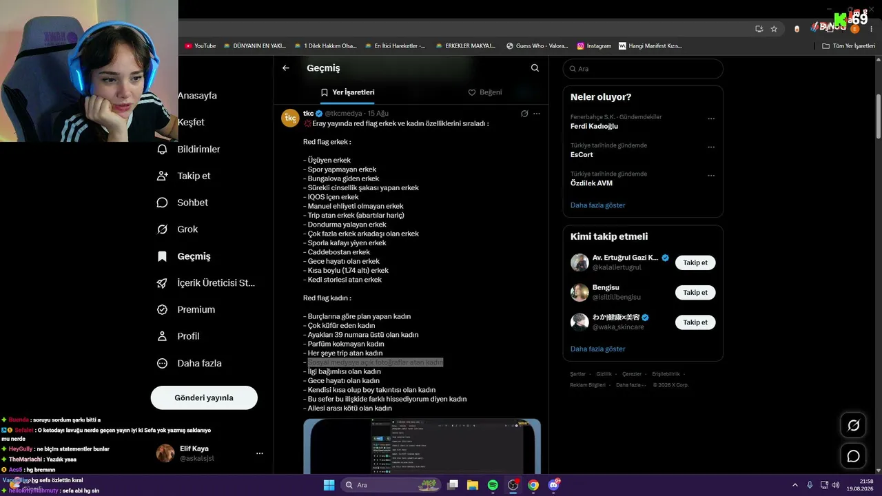This screenshot has width=882, height=496.
Task: Follow Bengisu with Takip et
Action: click(695, 292)
